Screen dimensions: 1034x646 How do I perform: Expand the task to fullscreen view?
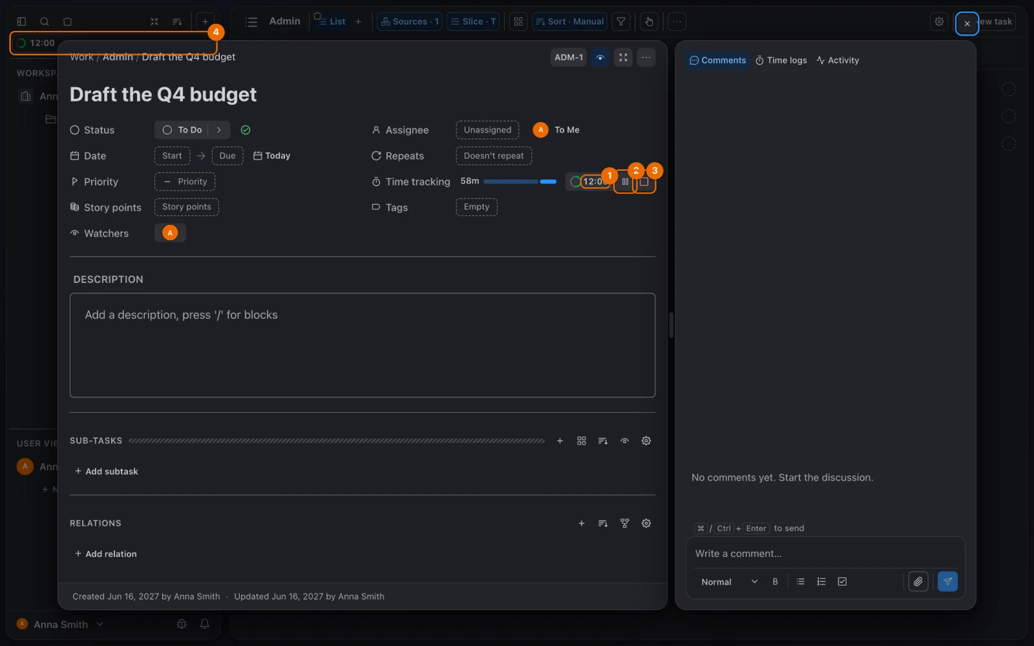[x=623, y=57]
